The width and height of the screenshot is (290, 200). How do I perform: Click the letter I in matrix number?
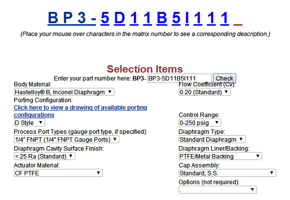tap(187, 18)
